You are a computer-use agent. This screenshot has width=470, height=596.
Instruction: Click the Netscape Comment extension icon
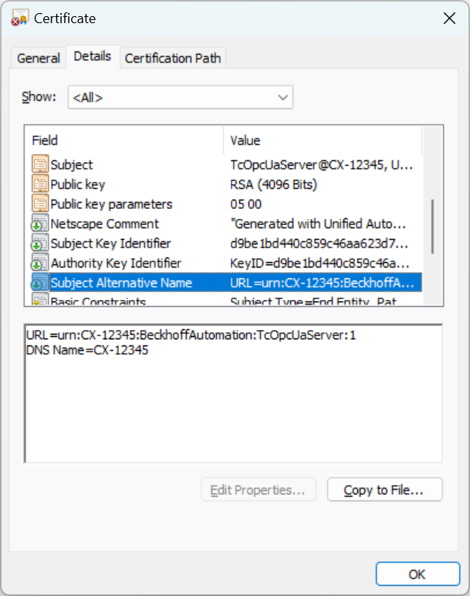click(x=40, y=224)
